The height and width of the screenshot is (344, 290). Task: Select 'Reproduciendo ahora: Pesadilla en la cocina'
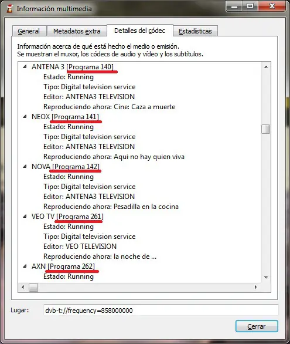111,207
